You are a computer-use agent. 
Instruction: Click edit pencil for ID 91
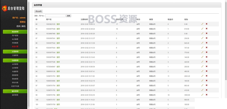pyautogui.click(x=202, y=57)
